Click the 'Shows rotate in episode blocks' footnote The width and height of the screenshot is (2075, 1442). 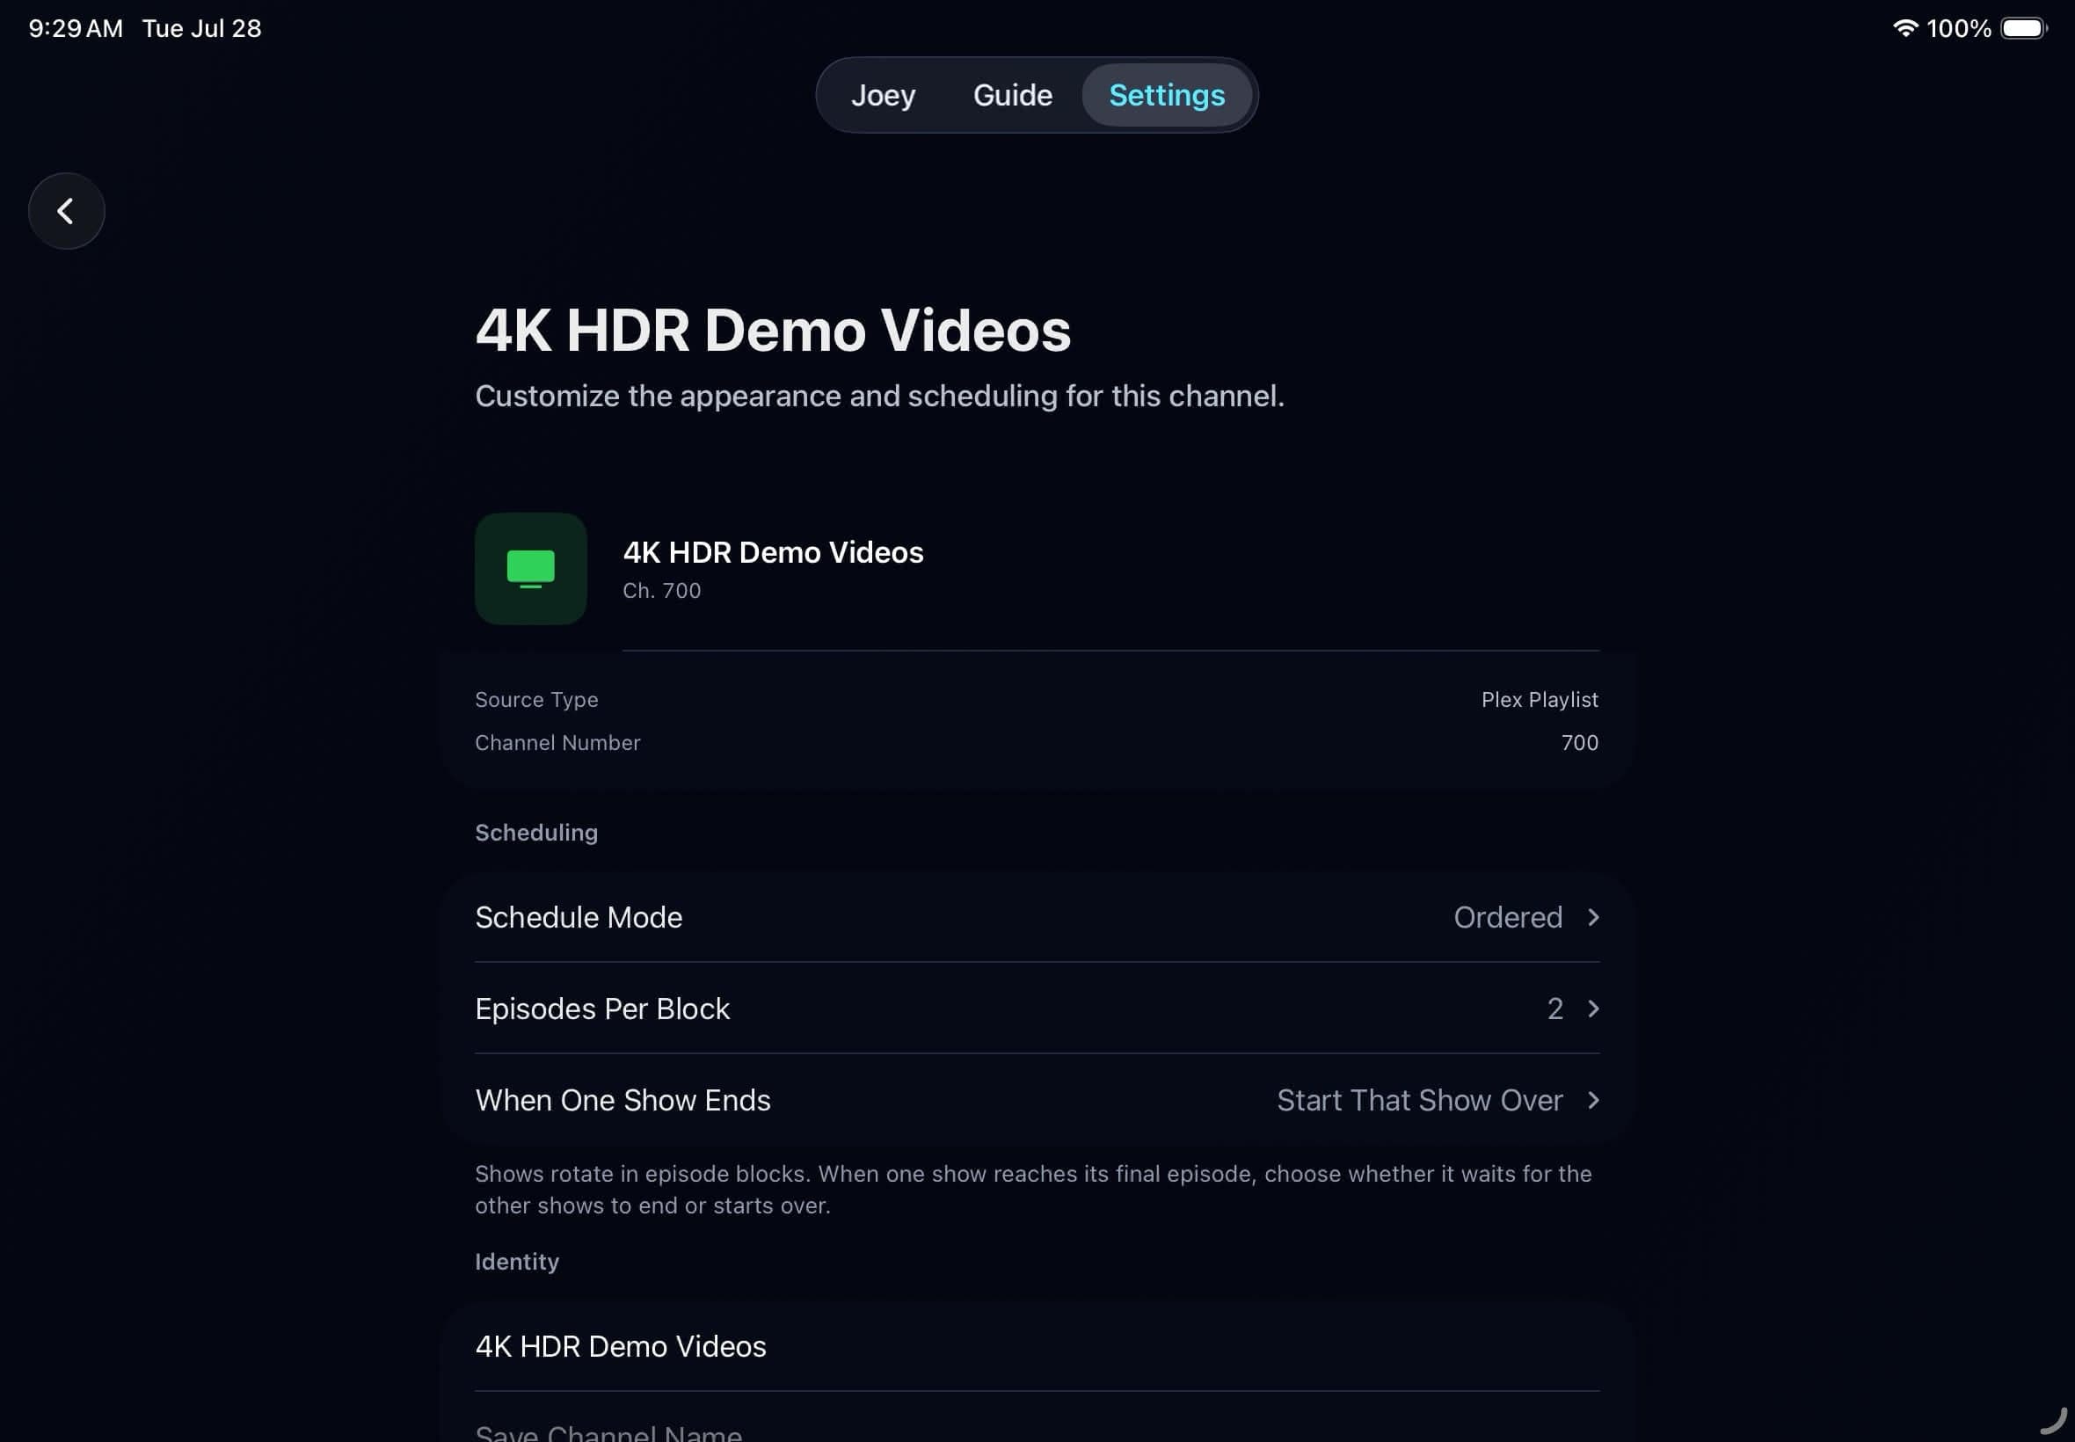[x=1033, y=1189]
